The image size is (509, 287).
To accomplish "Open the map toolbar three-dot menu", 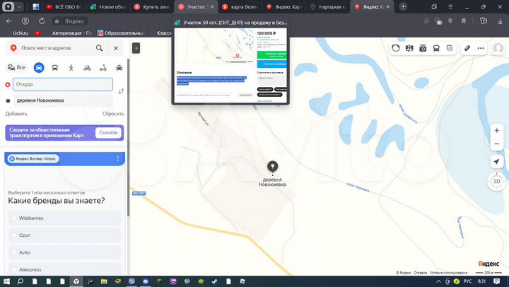I will (481, 48).
